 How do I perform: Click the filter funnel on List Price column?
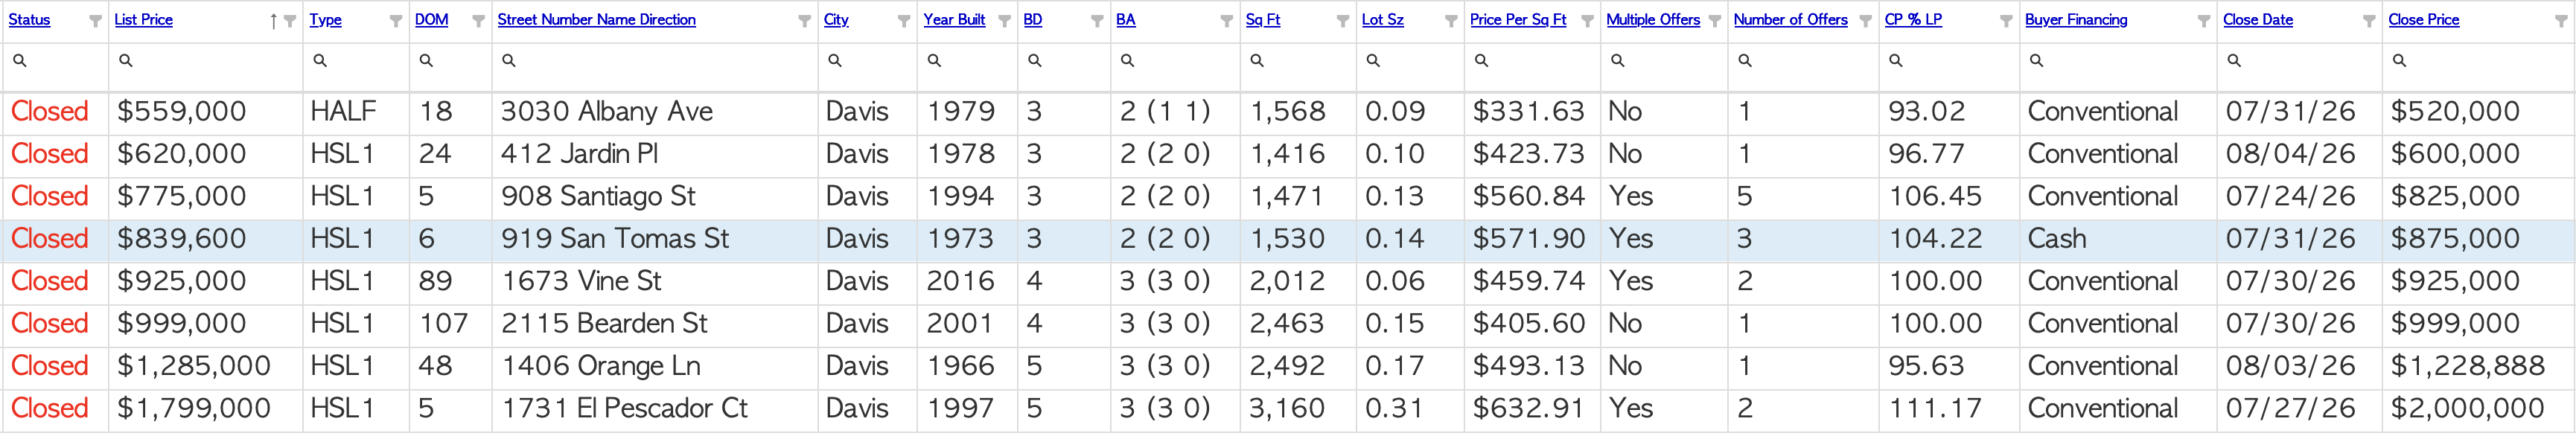pyautogui.click(x=290, y=21)
